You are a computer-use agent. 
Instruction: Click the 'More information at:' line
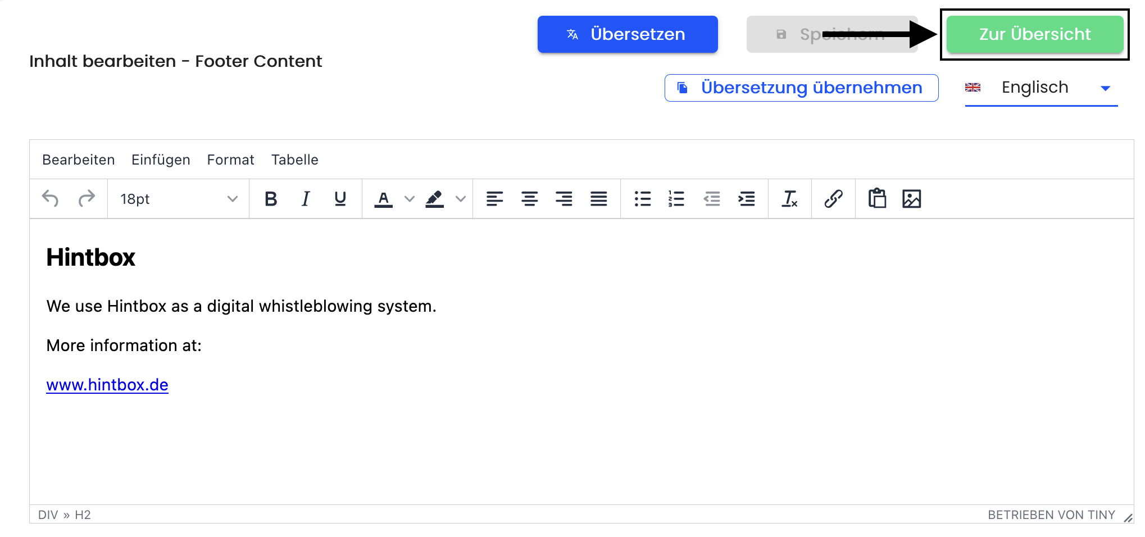(x=124, y=345)
